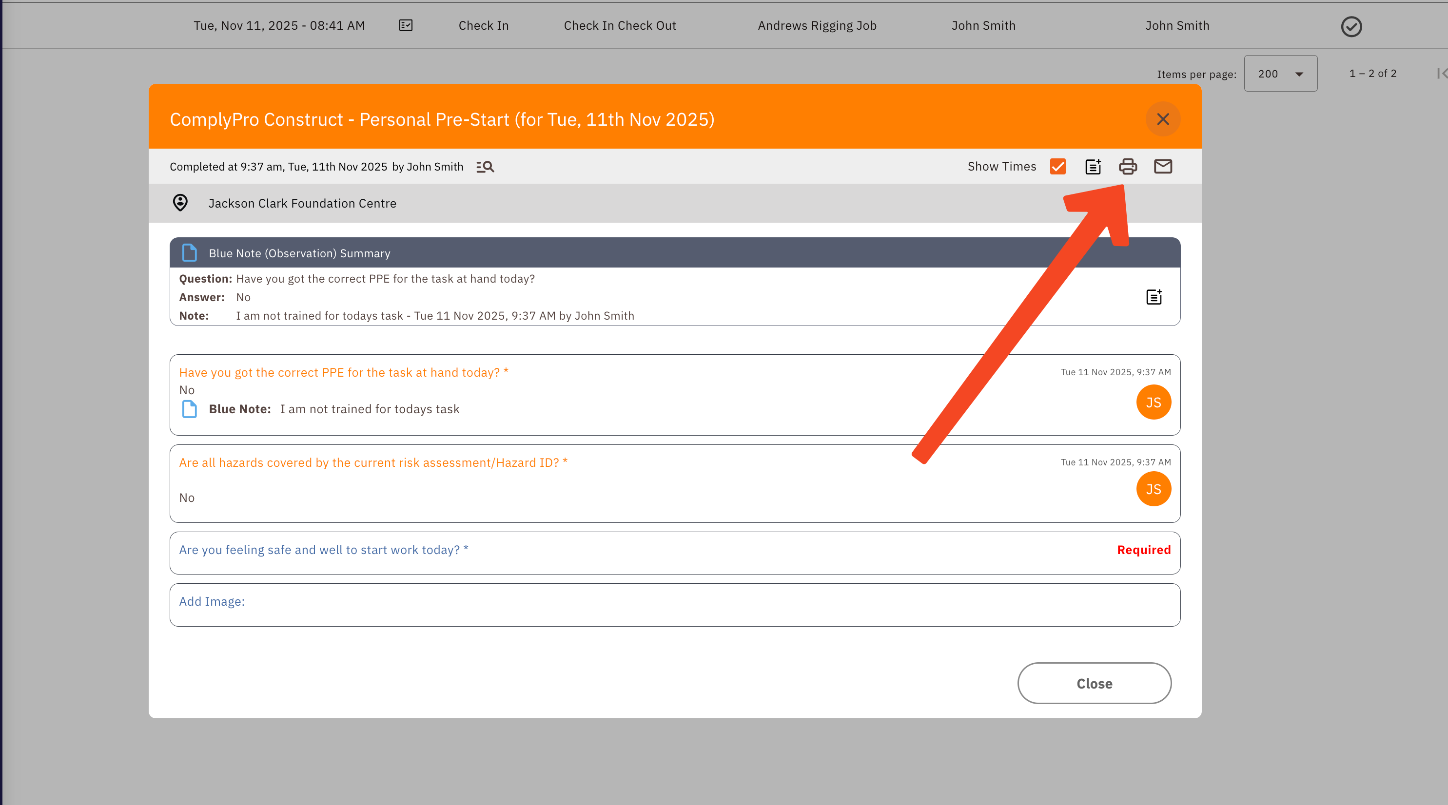
Task: Close dialog with the X button
Action: pos(1162,119)
